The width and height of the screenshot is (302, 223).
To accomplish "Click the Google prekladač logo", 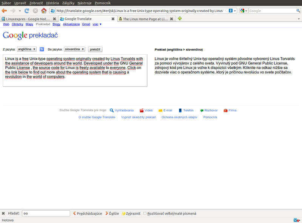I will click(x=30, y=35).
